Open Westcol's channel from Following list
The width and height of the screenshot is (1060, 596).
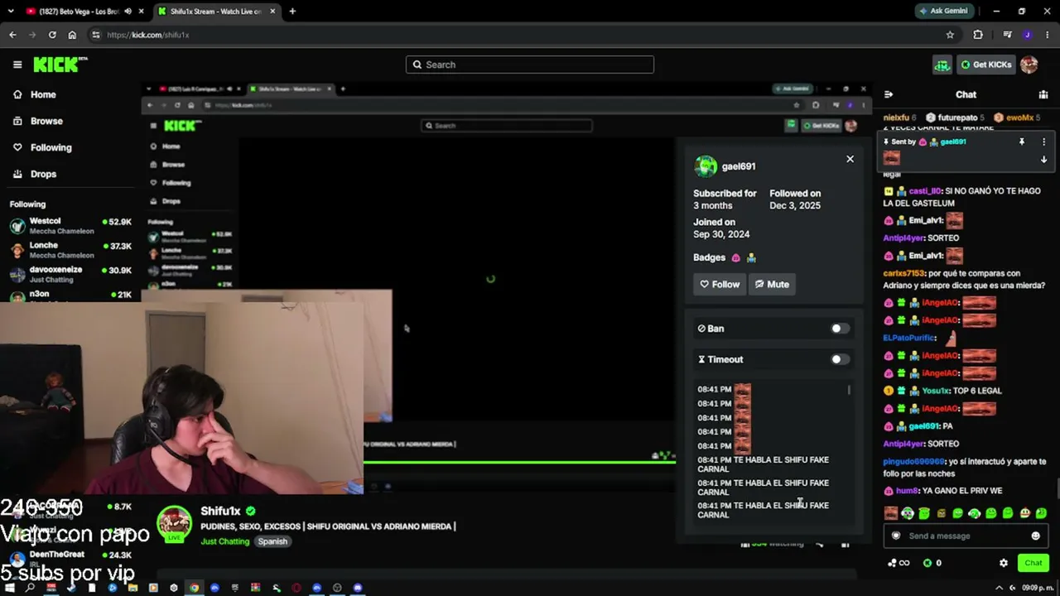click(x=70, y=226)
